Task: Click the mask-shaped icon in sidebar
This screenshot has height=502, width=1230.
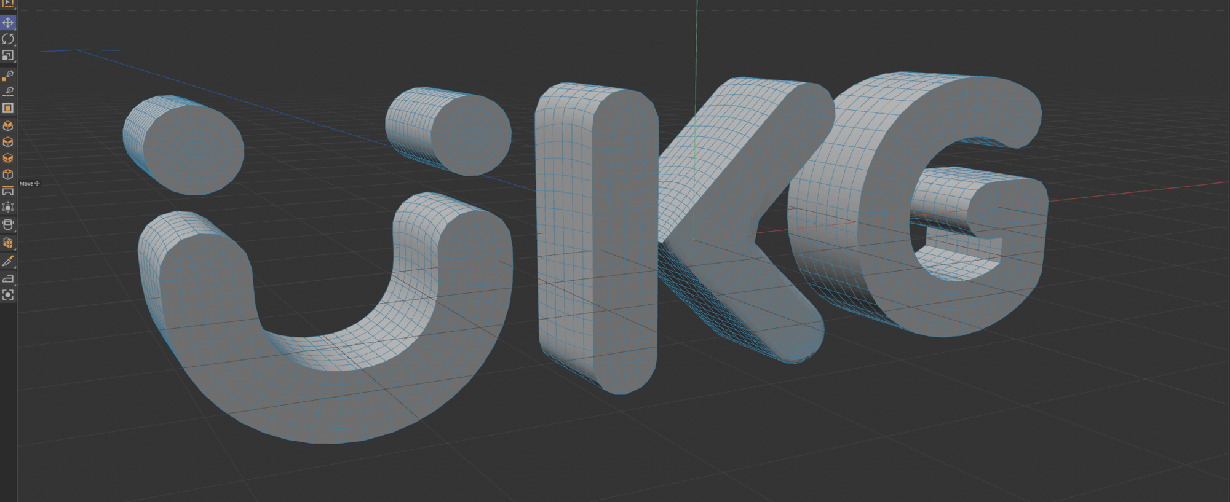Action: (8, 224)
